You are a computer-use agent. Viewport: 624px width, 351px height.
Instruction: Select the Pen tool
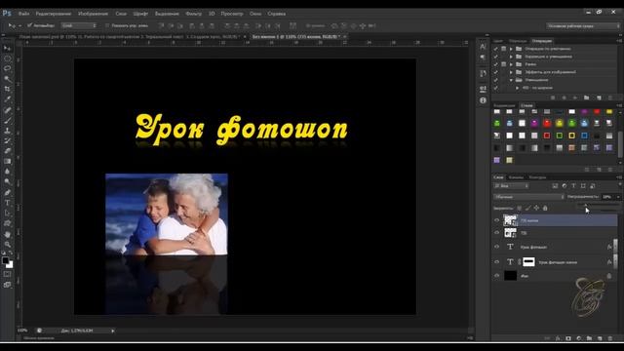[7, 192]
